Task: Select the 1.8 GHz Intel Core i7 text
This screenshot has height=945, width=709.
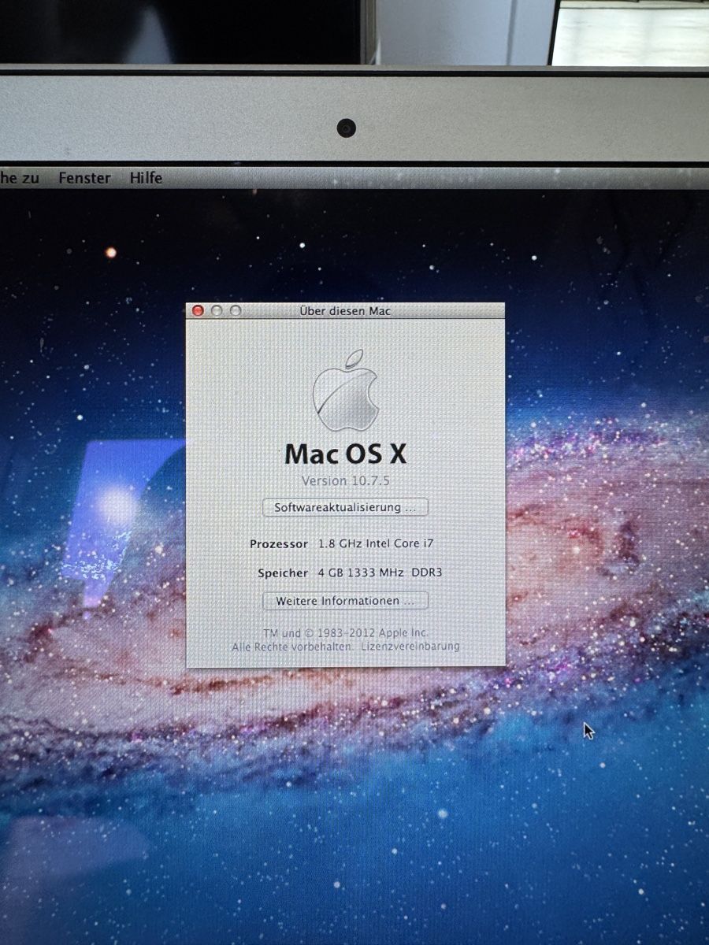Action: pos(376,543)
